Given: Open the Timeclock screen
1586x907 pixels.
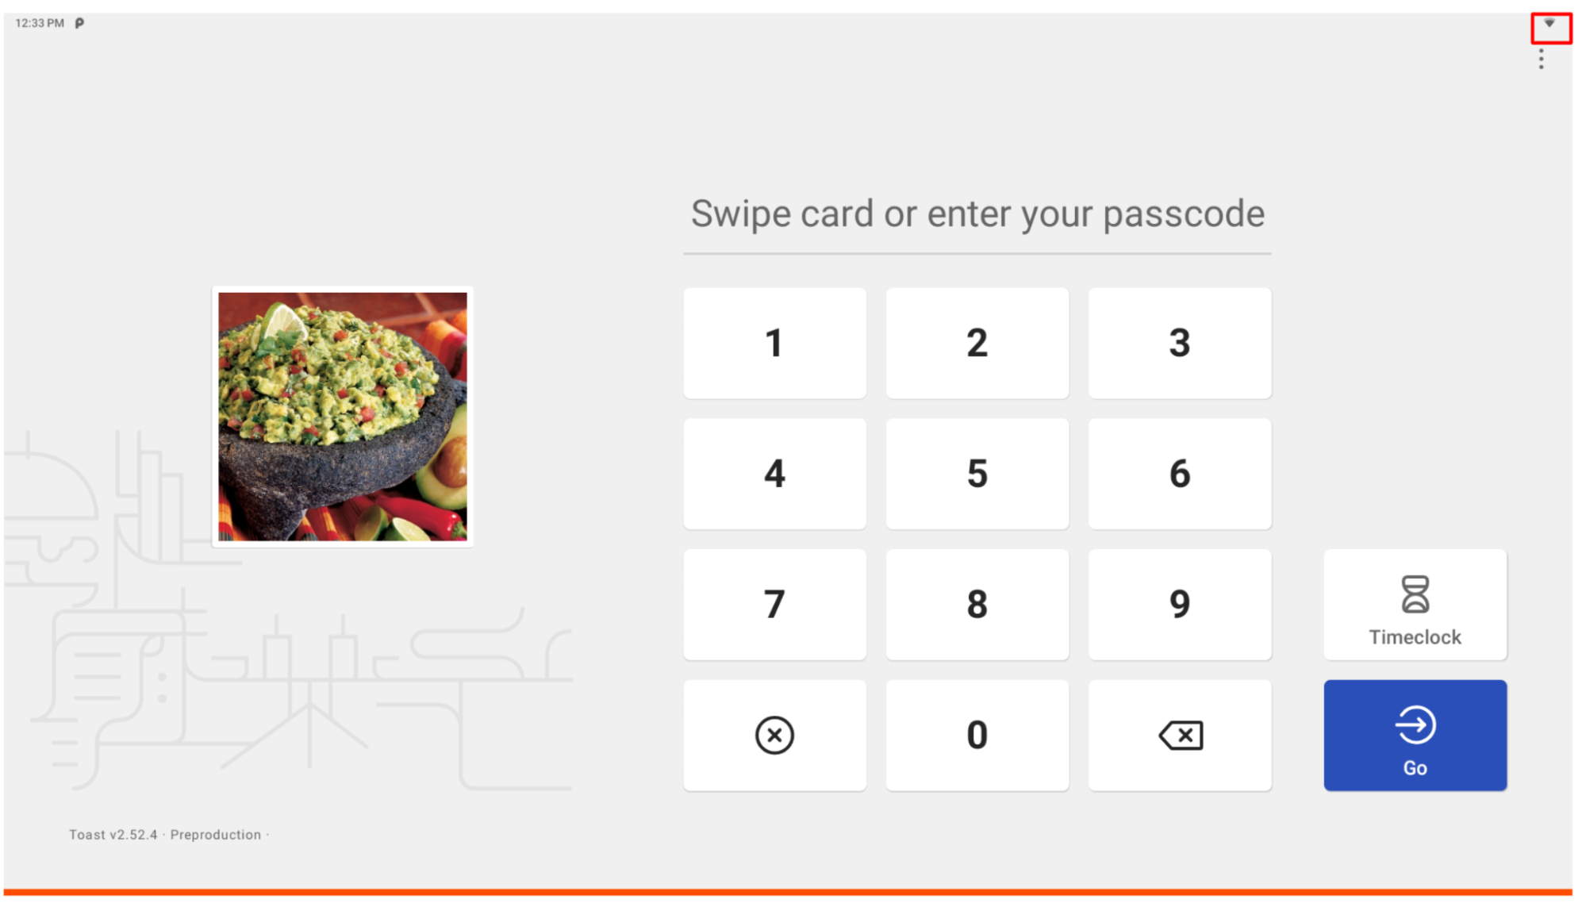Looking at the screenshot, I should [x=1415, y=605].
